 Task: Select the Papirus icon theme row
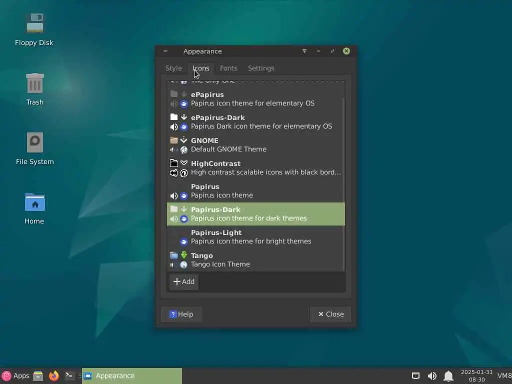(x=255, y=191)
